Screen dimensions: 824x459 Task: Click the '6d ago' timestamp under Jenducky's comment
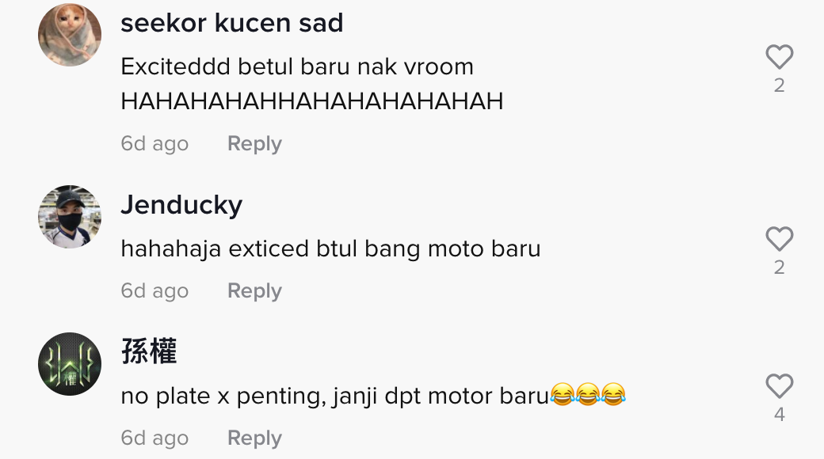[x=154, y=291]
